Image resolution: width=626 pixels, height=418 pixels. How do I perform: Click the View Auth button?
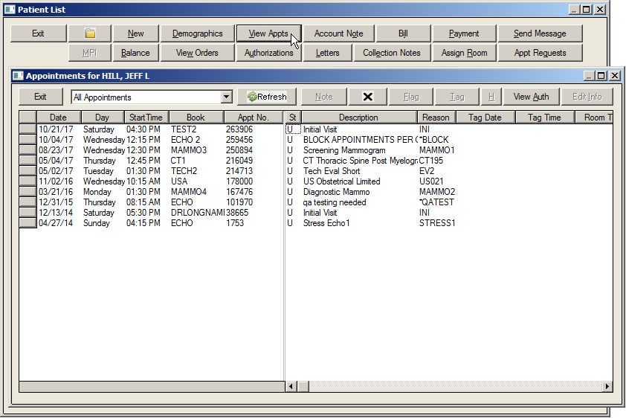[531, 97]
